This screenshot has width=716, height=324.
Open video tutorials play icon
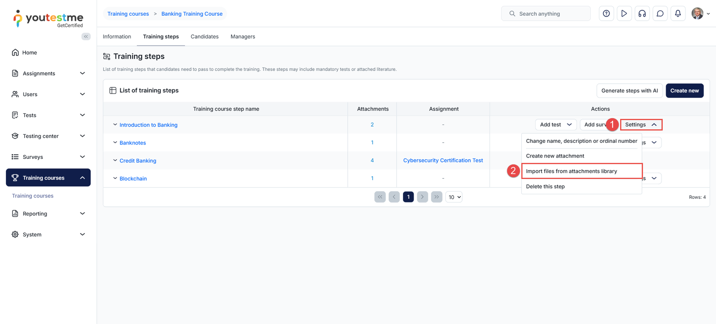(624, 13)
